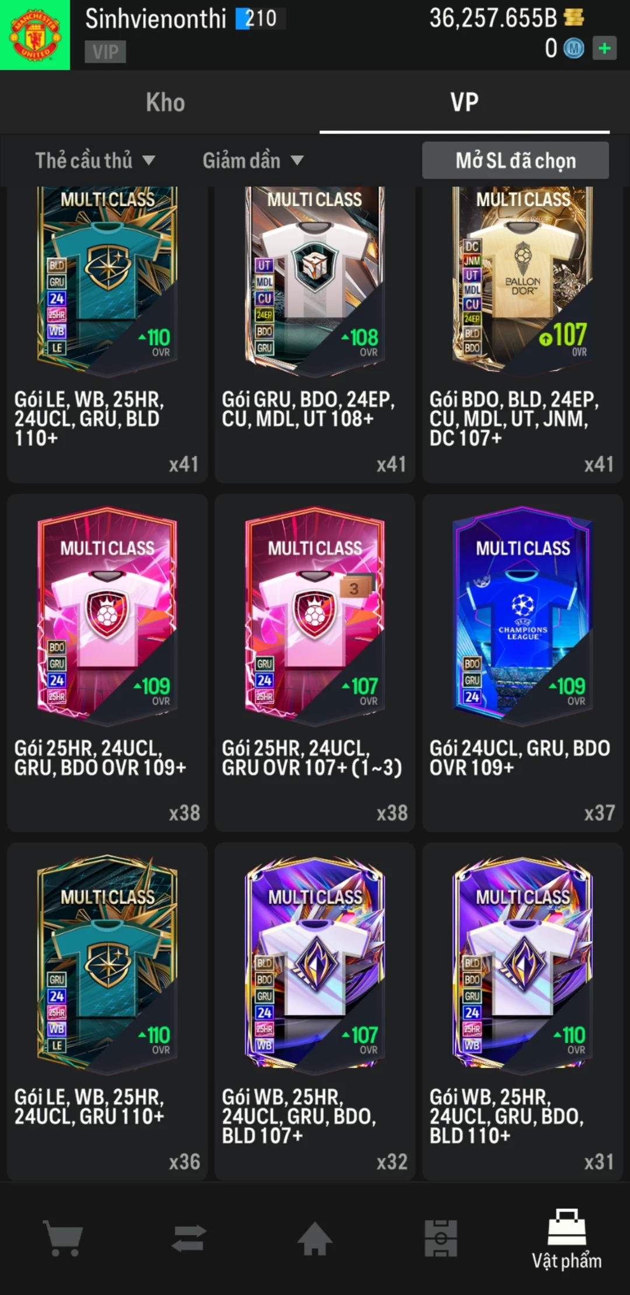Tap the gold coins balance icon
Viewport: 630px width, 1295px height.
[574, 17]
